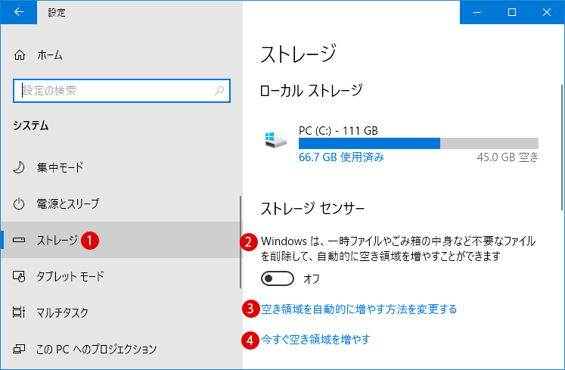
Task: Click the 66.7 GB 使用済み link
Action: point(341,157)
